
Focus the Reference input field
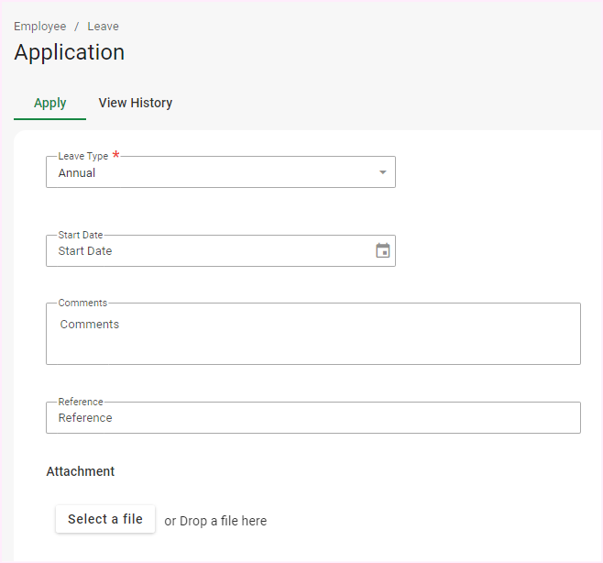click(x=312, y=418)
